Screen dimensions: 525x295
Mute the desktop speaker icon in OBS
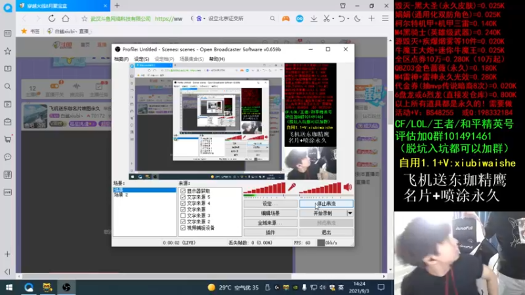coord(348,187)
